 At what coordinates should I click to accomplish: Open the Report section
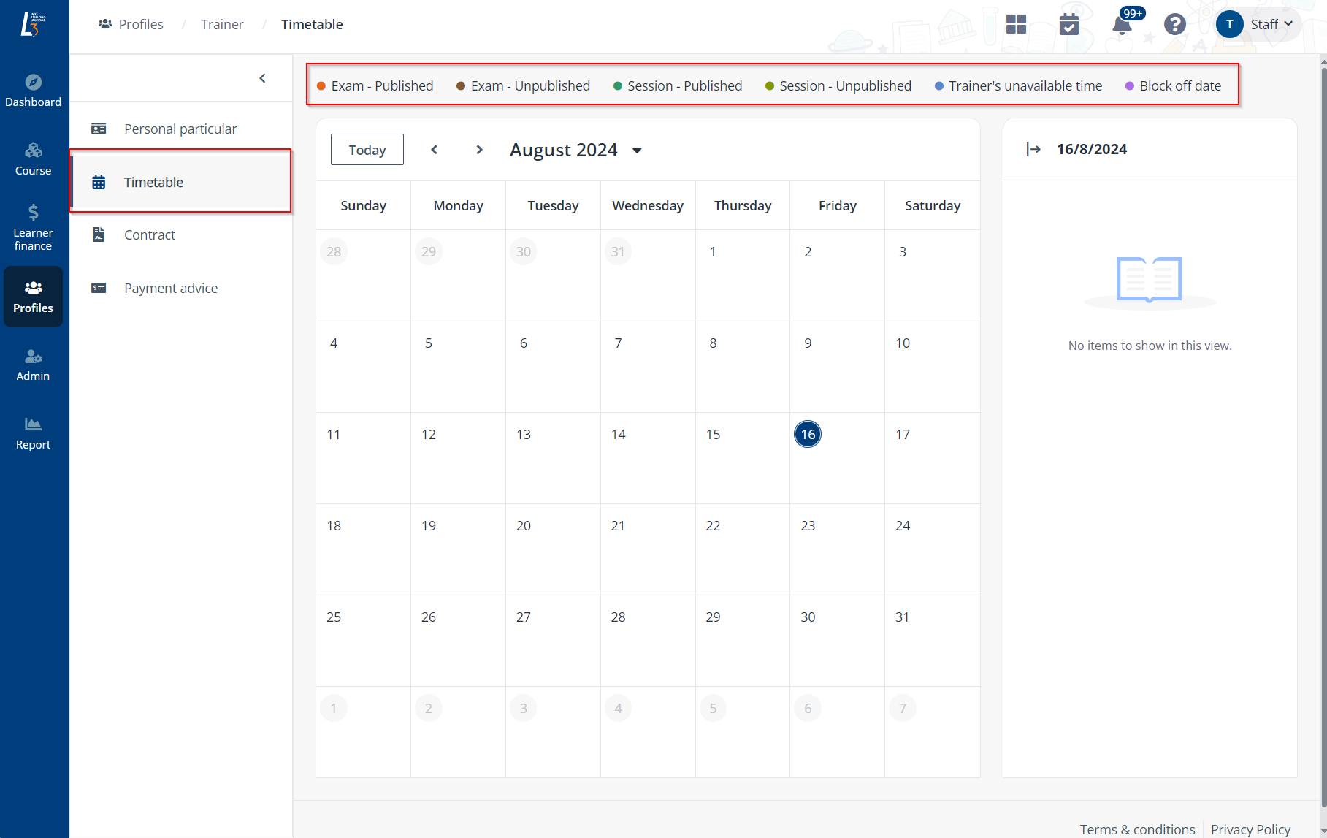tap(33, 433)
